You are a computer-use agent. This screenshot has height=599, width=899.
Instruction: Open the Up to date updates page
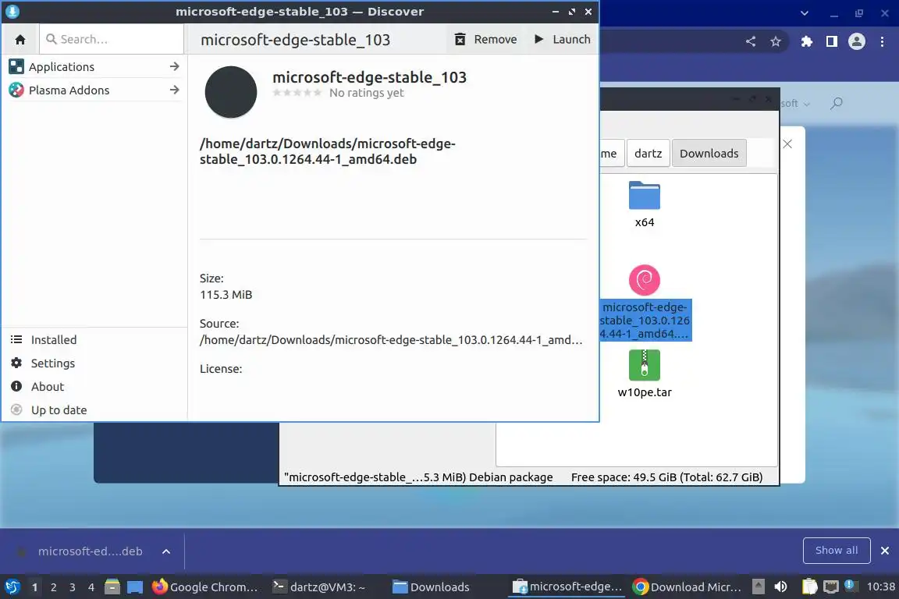[x=94, y=410]
